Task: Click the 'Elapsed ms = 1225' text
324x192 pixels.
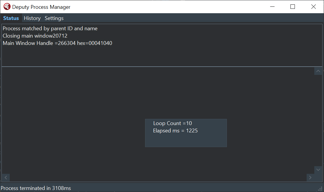Action: (x=175, y=131)
